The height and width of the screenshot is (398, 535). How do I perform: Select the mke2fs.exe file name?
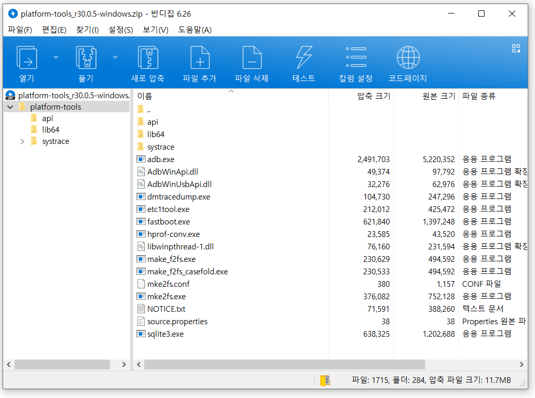point(167,297)
